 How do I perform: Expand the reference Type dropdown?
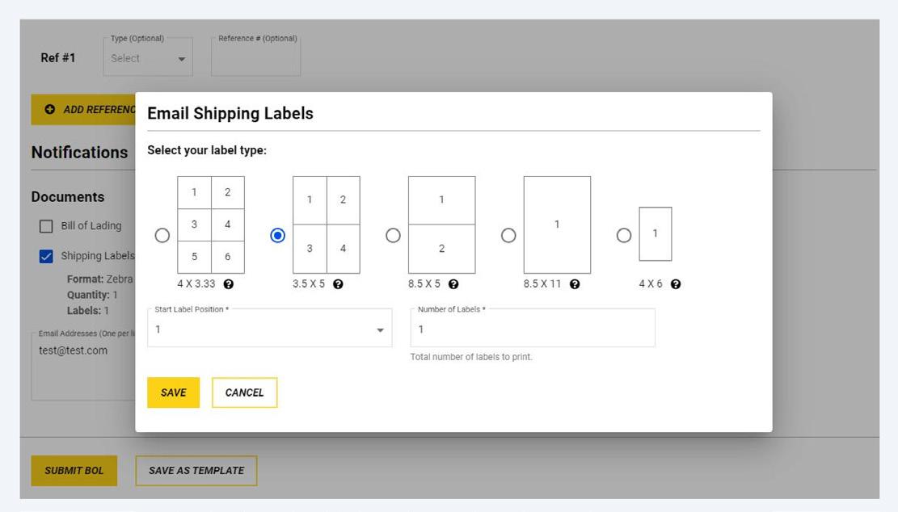pyautogui.click(x=148, y=58)
